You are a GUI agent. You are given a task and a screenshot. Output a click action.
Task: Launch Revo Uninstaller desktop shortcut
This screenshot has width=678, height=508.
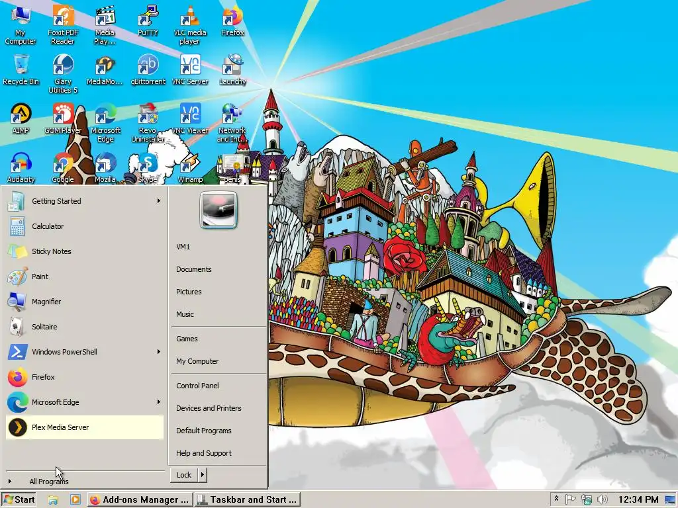tap(148, 122)
